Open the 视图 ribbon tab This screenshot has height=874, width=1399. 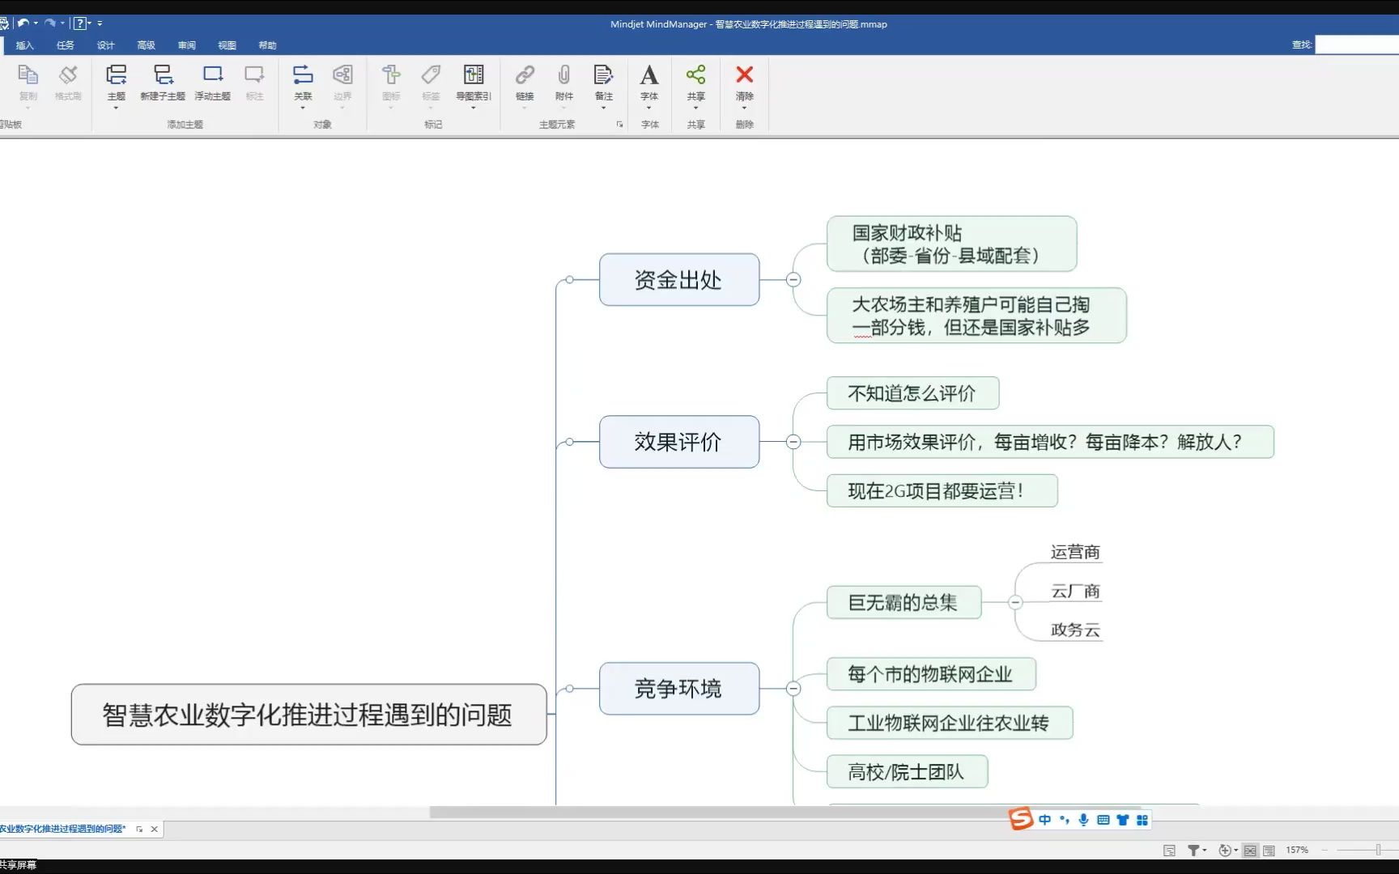(227, 45)
